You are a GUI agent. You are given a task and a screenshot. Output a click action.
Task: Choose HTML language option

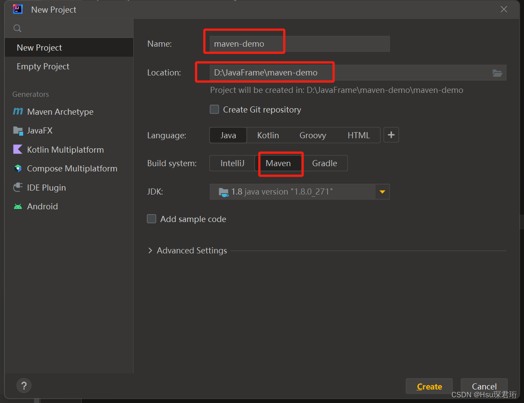tap(359, 135)
